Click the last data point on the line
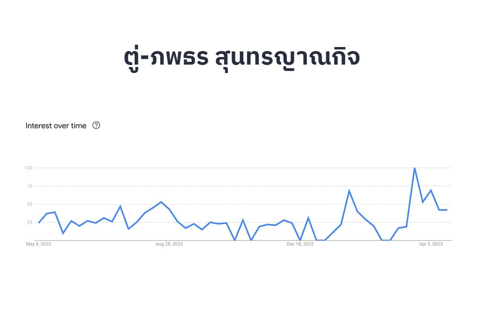478x319 pixels. (x=447, y=210)
